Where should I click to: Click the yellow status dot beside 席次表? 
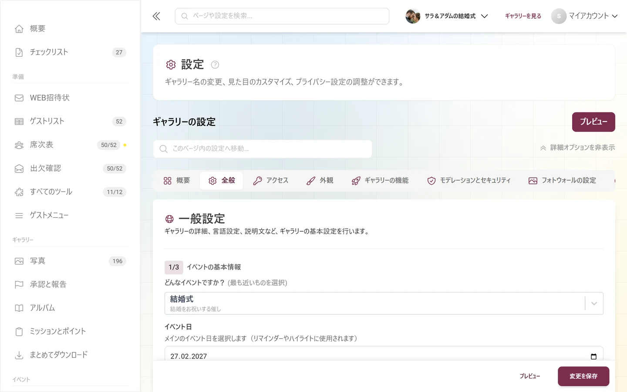coord(125,145)
